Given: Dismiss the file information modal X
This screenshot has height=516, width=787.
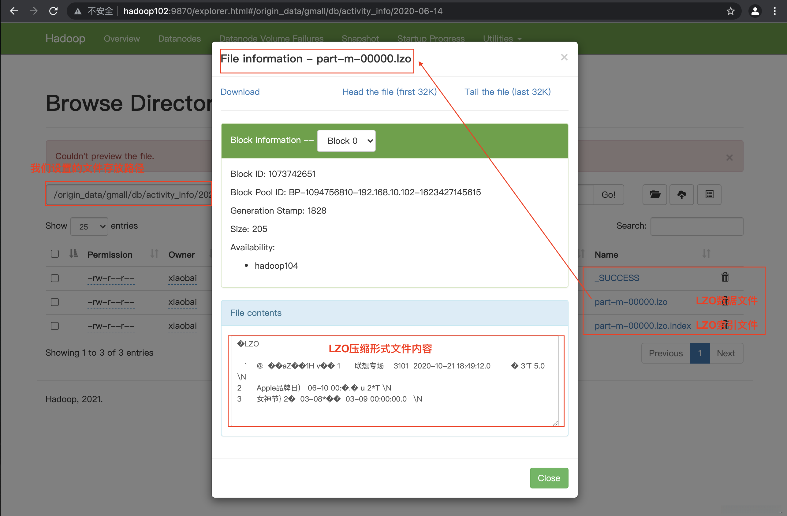Looking at the screenshot, I should [564, 58].
